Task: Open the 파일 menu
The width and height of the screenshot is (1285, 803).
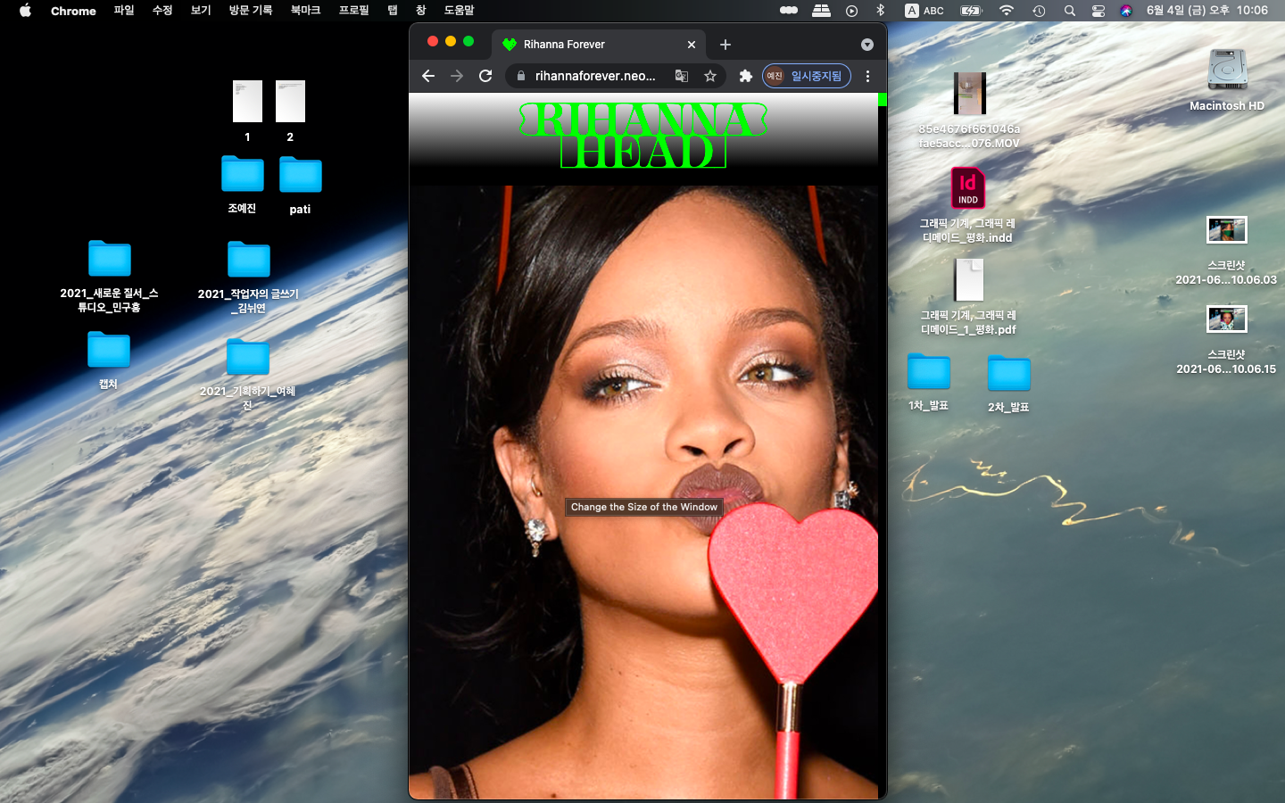Action: (x=124, y=11)
